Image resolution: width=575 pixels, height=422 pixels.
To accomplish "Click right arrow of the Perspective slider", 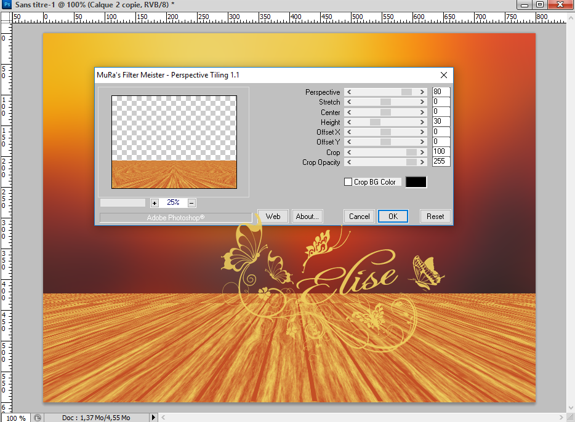I will tap(422, 92).
